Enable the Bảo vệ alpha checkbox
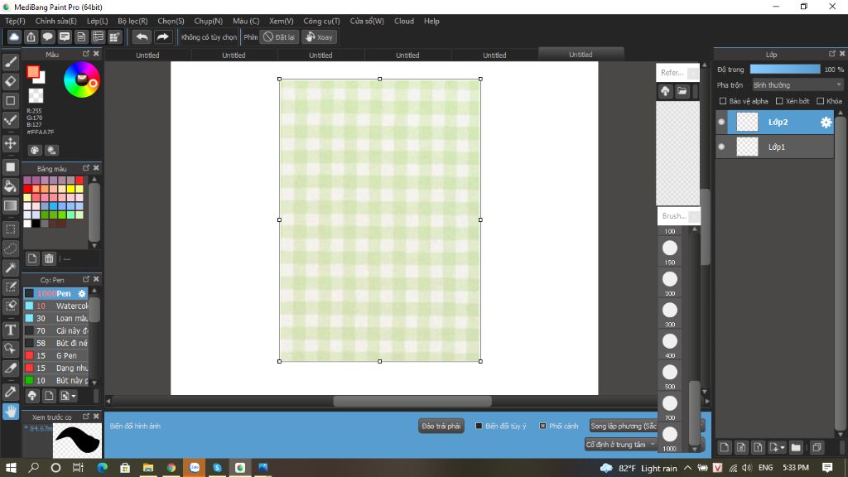 pos(723,101)
